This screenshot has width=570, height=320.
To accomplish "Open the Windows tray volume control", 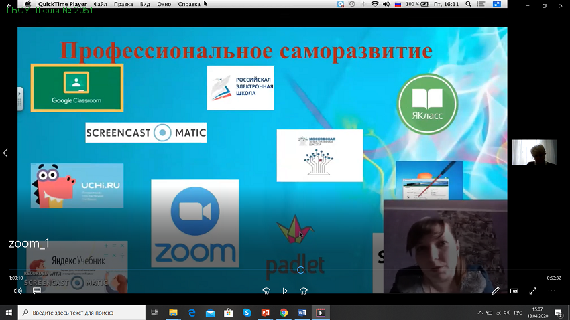I will (x=507, y=313).
